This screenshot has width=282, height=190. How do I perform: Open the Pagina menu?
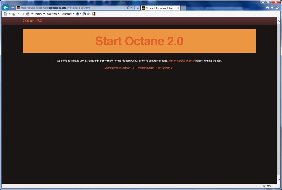point(40,14)
